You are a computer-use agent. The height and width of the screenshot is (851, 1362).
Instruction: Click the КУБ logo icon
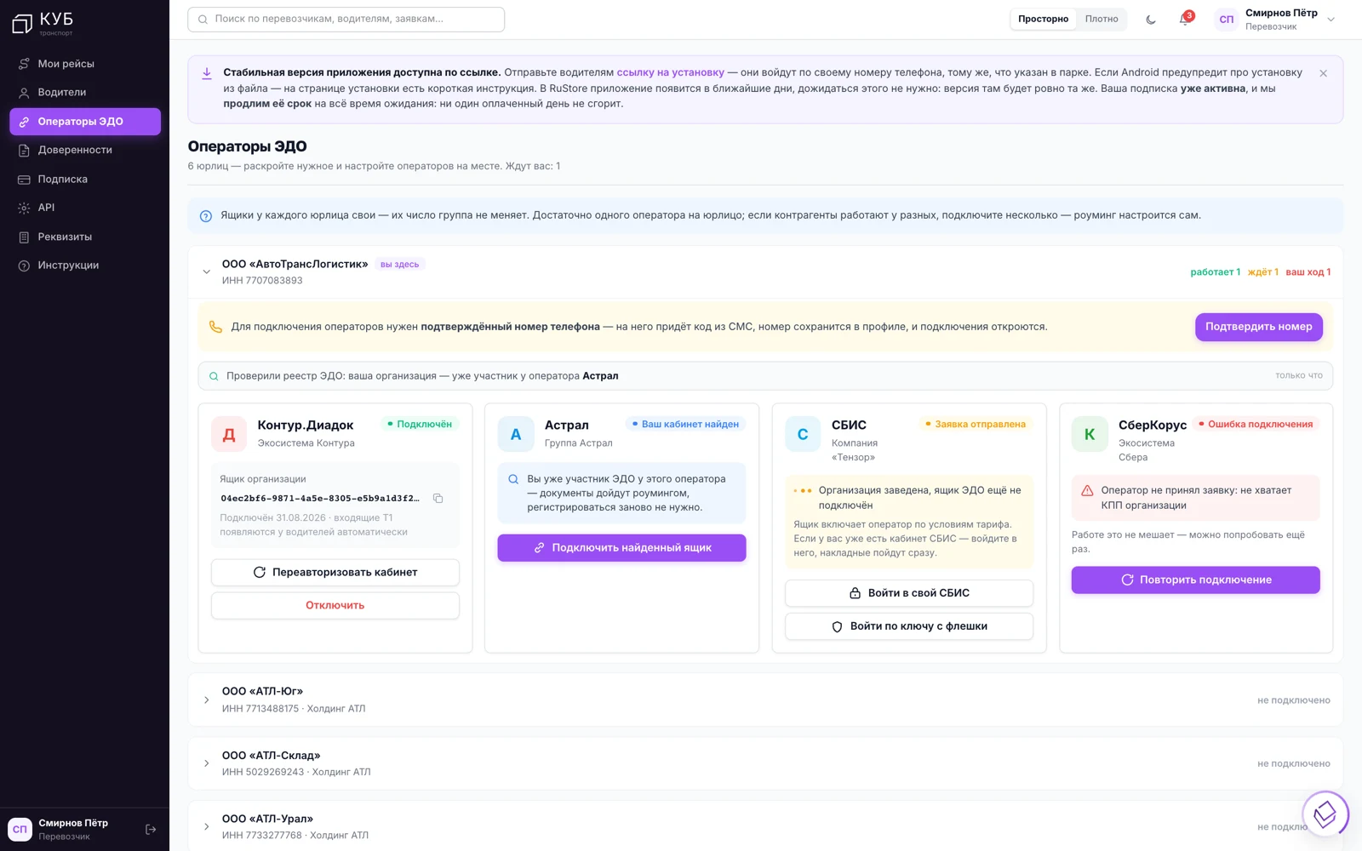coord(22,23)
